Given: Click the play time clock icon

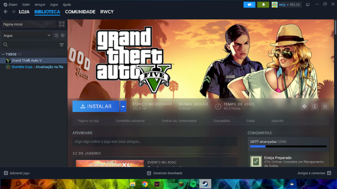Looking at the screenshot, I should [218, 106].
